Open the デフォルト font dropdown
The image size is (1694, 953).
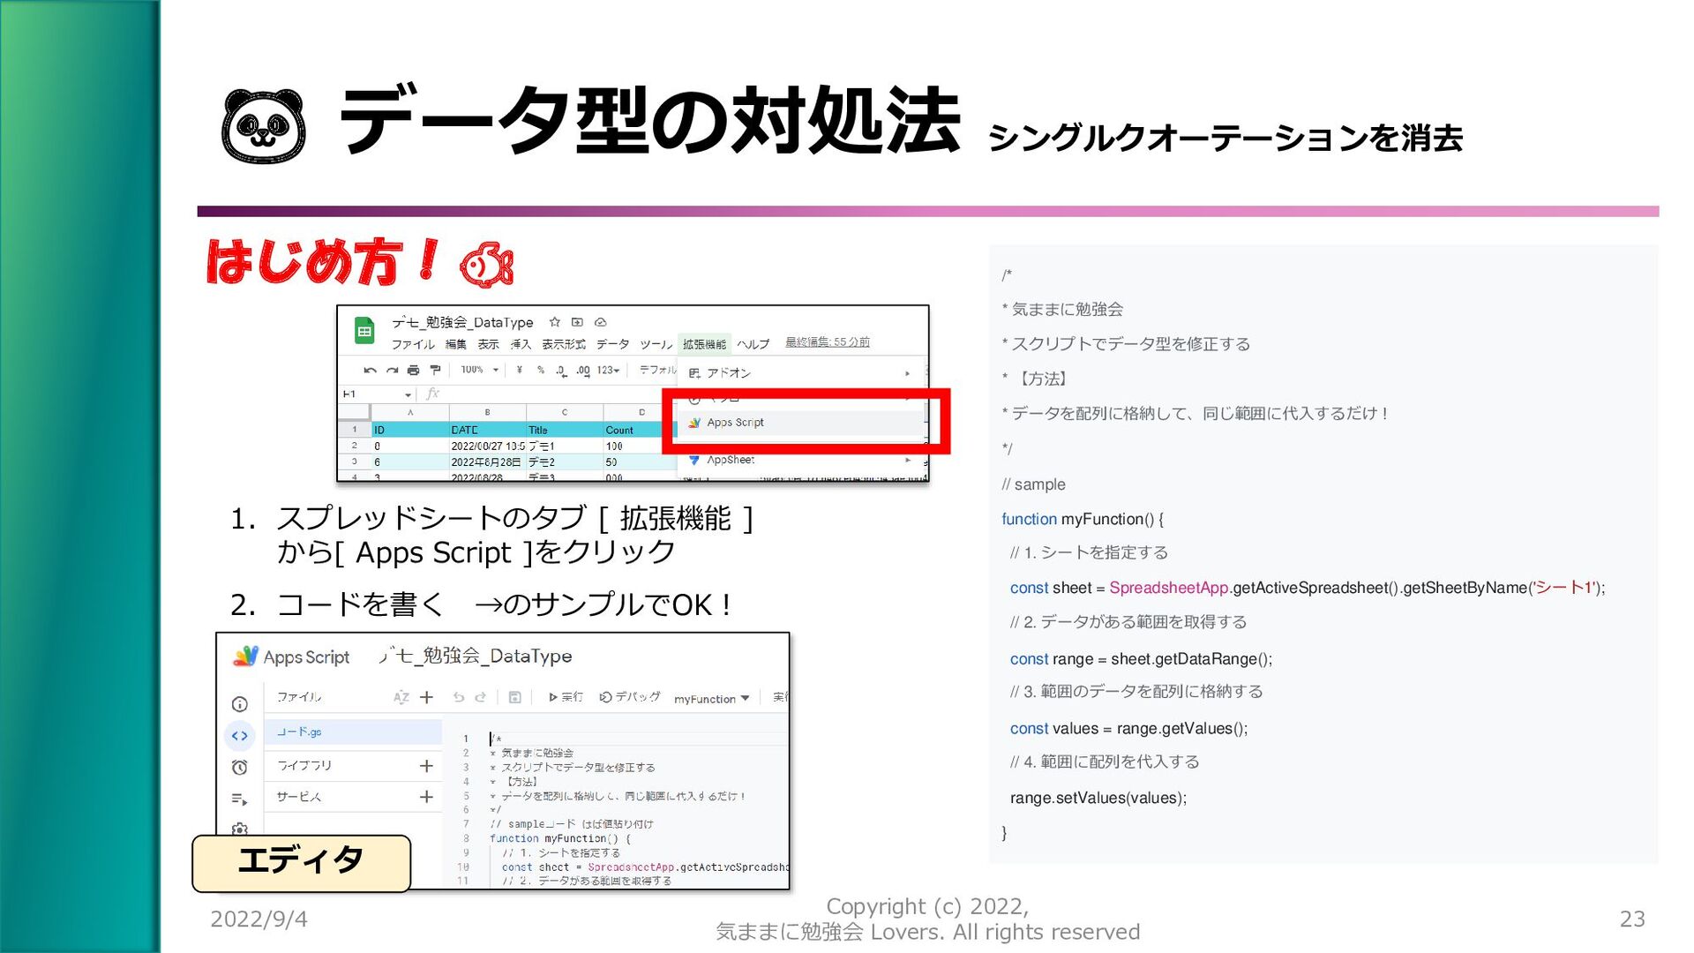(x=657, y=371)
